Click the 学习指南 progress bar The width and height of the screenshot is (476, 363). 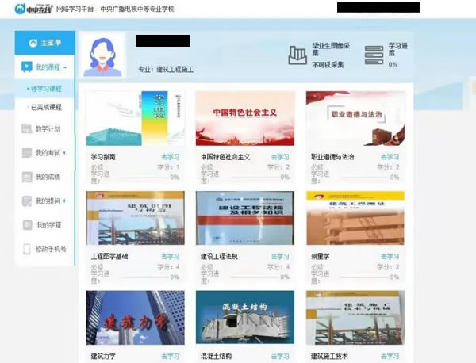pos(144,178)
